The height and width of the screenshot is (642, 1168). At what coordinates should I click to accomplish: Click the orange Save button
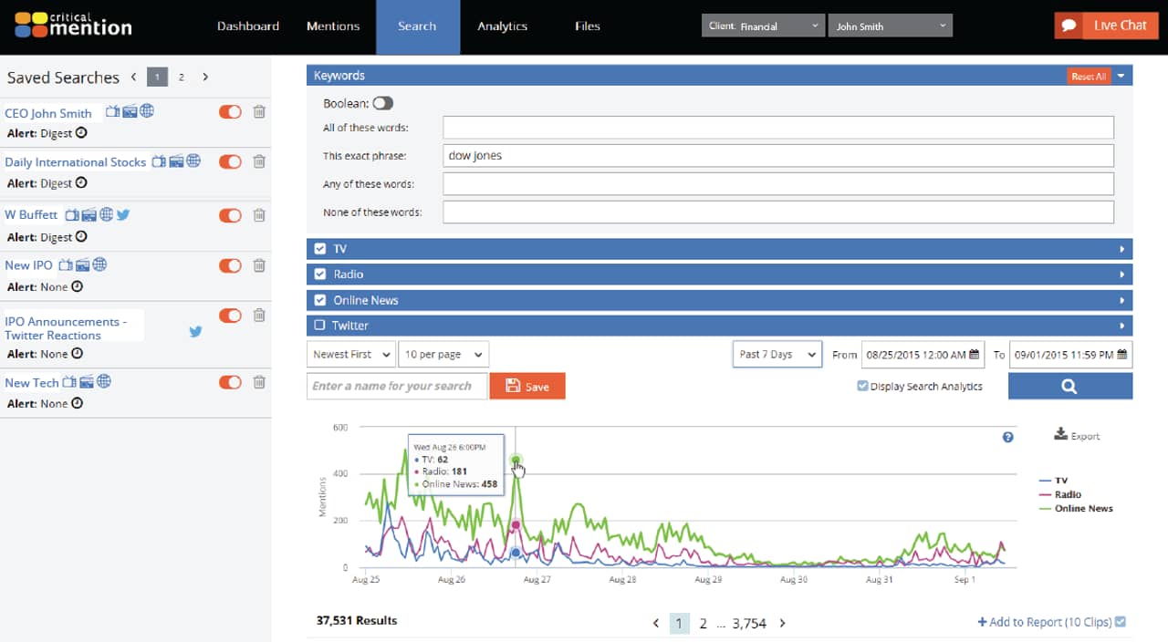pos(527,386)
